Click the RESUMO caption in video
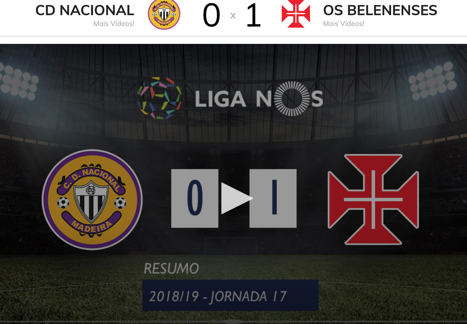This screenshot has height=324, width=467. click(x=171, y=268)
